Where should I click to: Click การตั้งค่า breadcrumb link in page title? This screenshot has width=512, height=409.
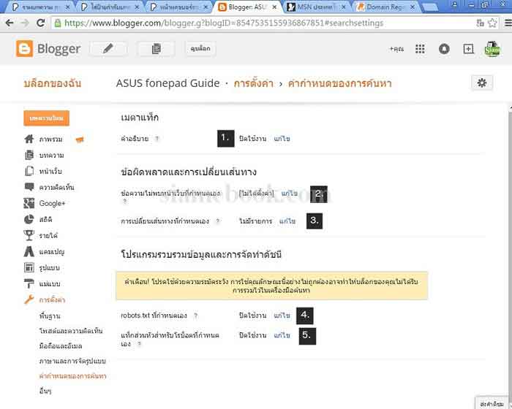253,83
